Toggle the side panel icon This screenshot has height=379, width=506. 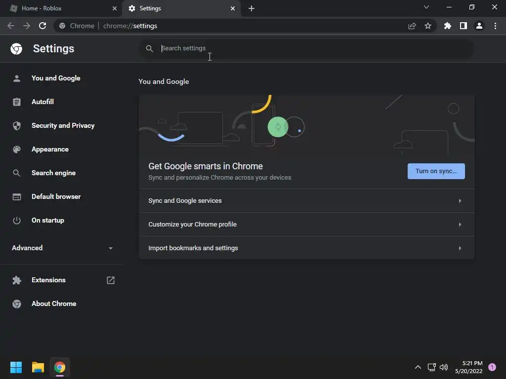464,26
